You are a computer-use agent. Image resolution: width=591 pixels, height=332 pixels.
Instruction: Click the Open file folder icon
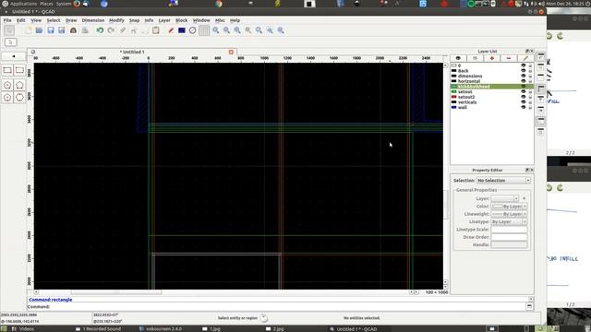(x=39, y=30)
